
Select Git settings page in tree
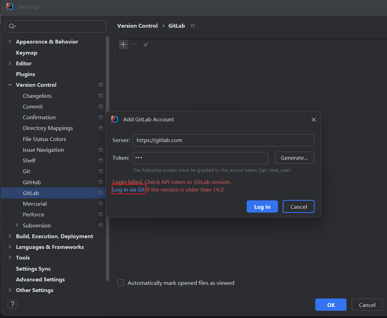tap(26, 171)
